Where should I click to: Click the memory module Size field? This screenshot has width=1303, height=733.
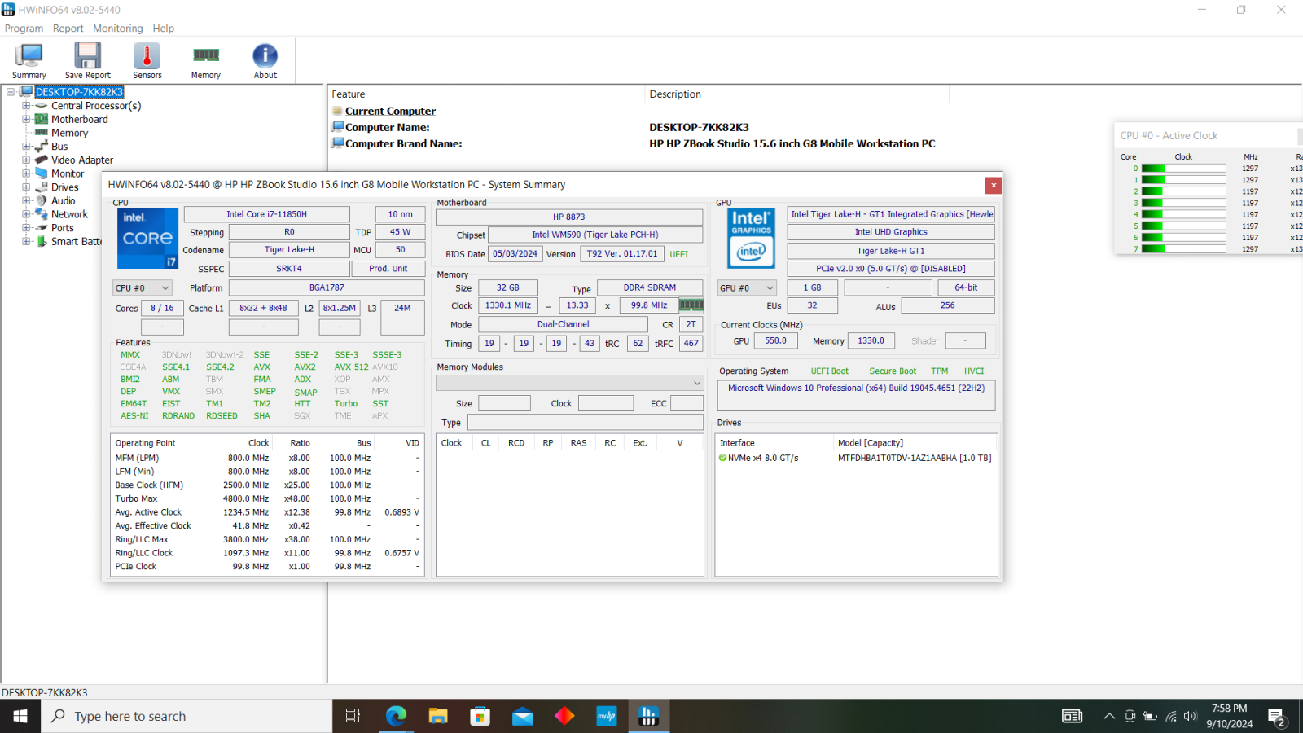504,403
